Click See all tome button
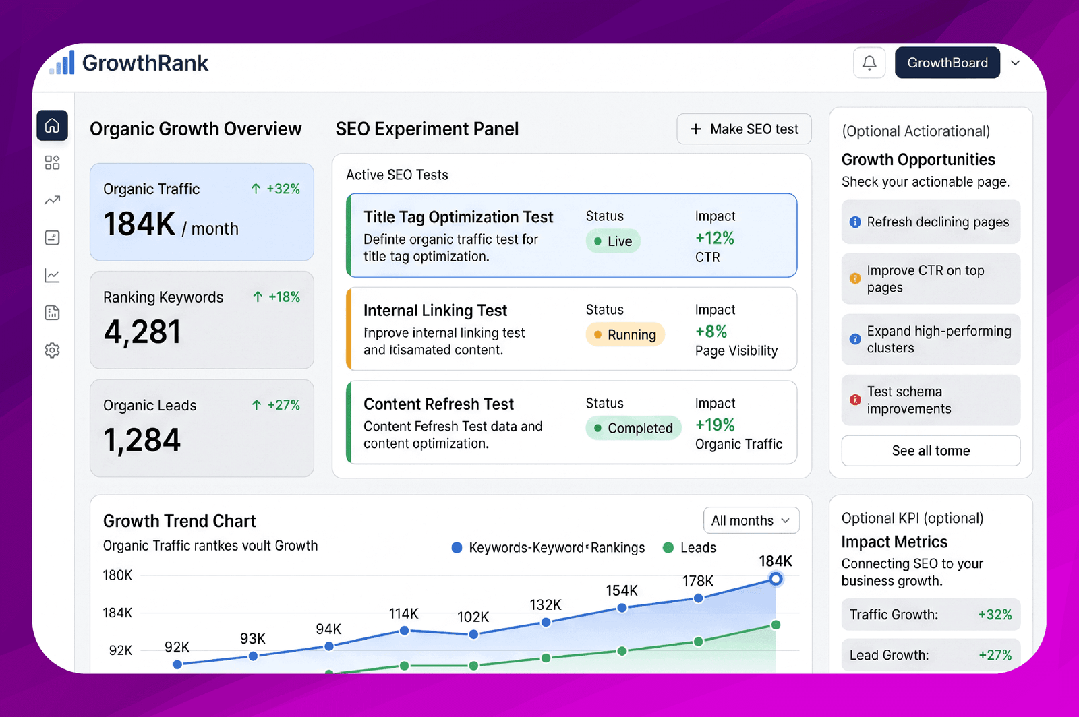1079x717 pixels. click(931, 450)
